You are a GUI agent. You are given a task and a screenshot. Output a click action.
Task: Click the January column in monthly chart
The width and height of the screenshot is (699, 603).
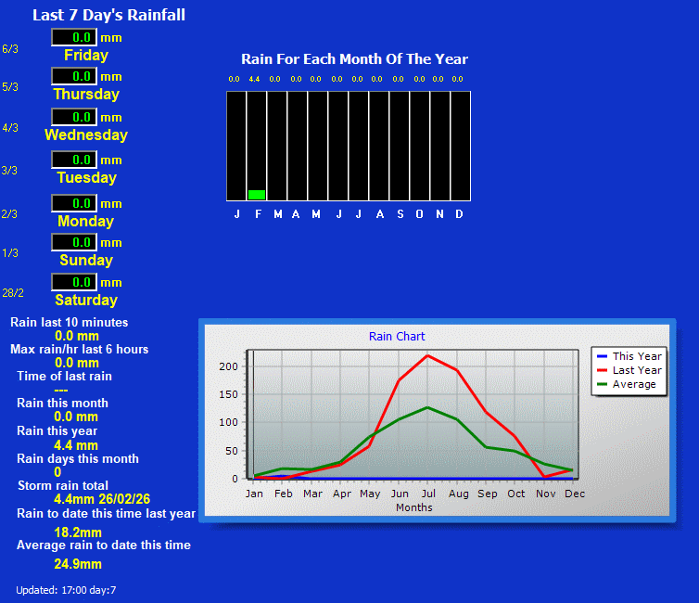[236, 146]
